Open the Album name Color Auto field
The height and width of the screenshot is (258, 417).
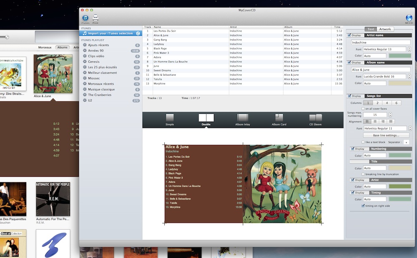coord(374,83)
